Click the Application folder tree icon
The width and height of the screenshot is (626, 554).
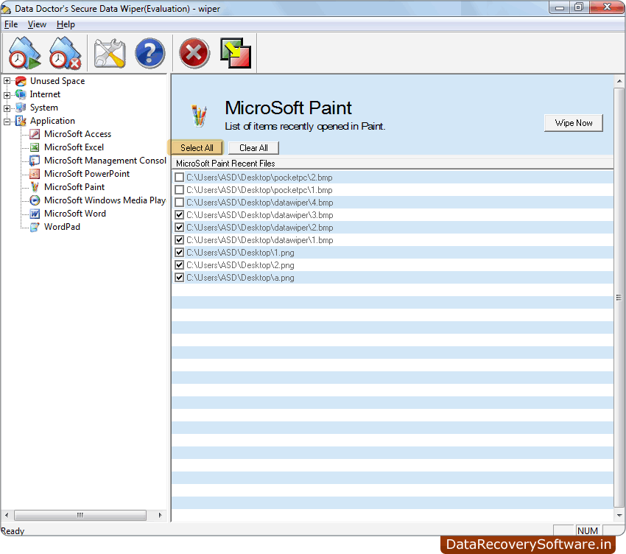pyautogui.click(x=21, y=121)
